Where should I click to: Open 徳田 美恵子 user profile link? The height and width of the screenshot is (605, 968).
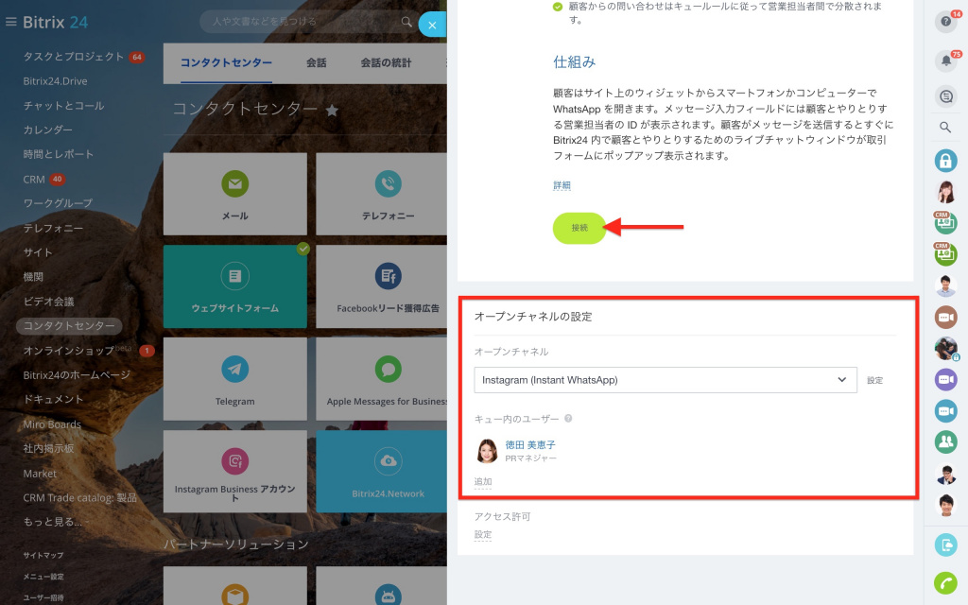coord(530,444)
